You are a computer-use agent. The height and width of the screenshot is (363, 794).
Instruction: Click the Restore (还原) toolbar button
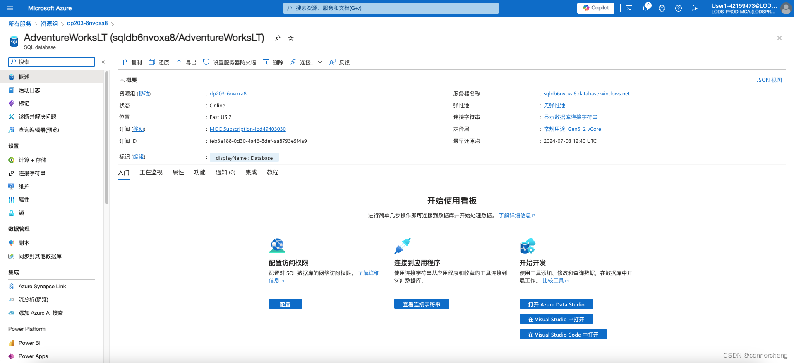click(159, 62)
